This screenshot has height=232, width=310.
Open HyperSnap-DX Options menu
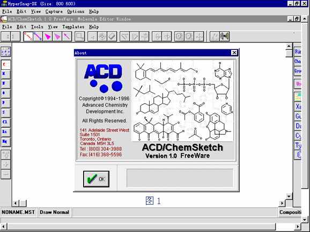tap(76, 12)
